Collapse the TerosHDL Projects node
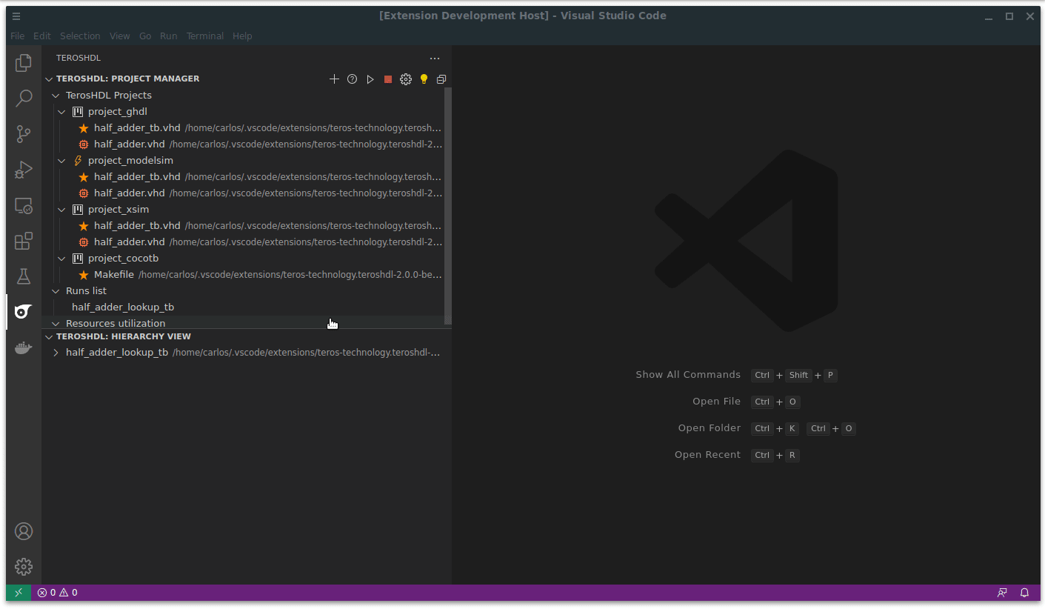 56,96
